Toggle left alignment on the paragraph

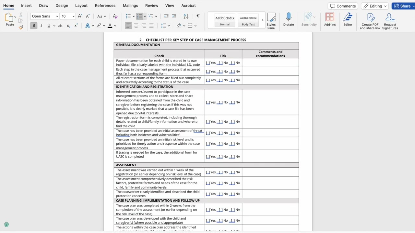coord(128,26)
